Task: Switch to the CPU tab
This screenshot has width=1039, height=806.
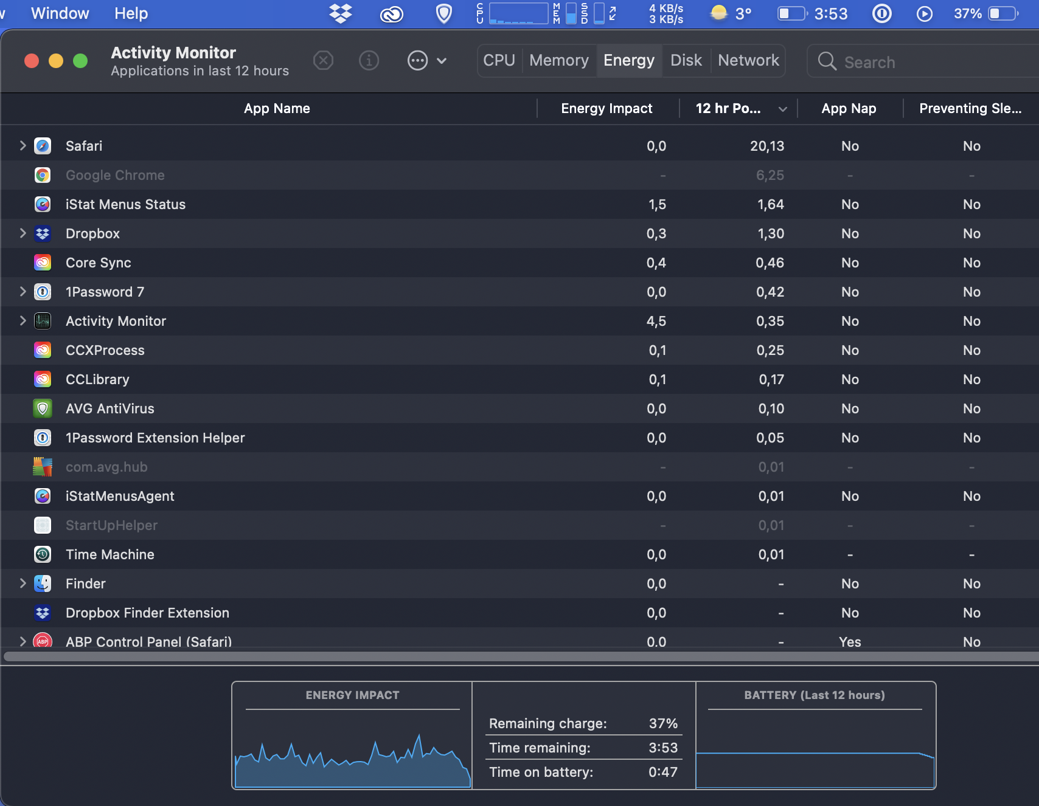Action: 499,61
